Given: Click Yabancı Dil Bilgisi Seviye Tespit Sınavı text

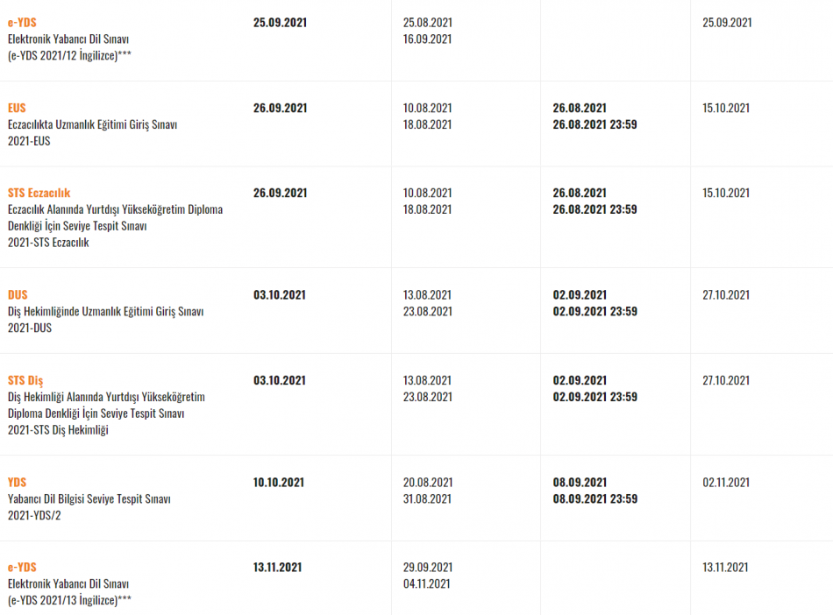Looking at the screenshot, I should click(89, 498).
